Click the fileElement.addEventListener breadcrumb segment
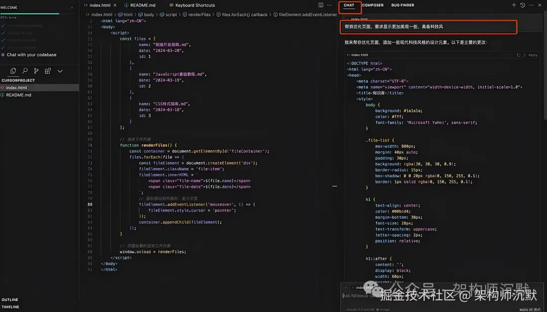This screenshot has width=547, height=312. click(x=305, y=15)
